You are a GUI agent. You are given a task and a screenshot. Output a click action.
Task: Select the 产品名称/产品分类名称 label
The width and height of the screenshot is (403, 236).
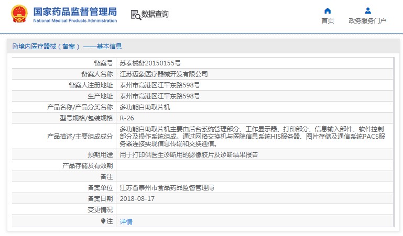pos(80,107)
